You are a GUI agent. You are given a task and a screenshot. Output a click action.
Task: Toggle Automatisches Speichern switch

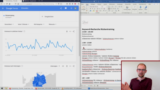pos(95,1)
